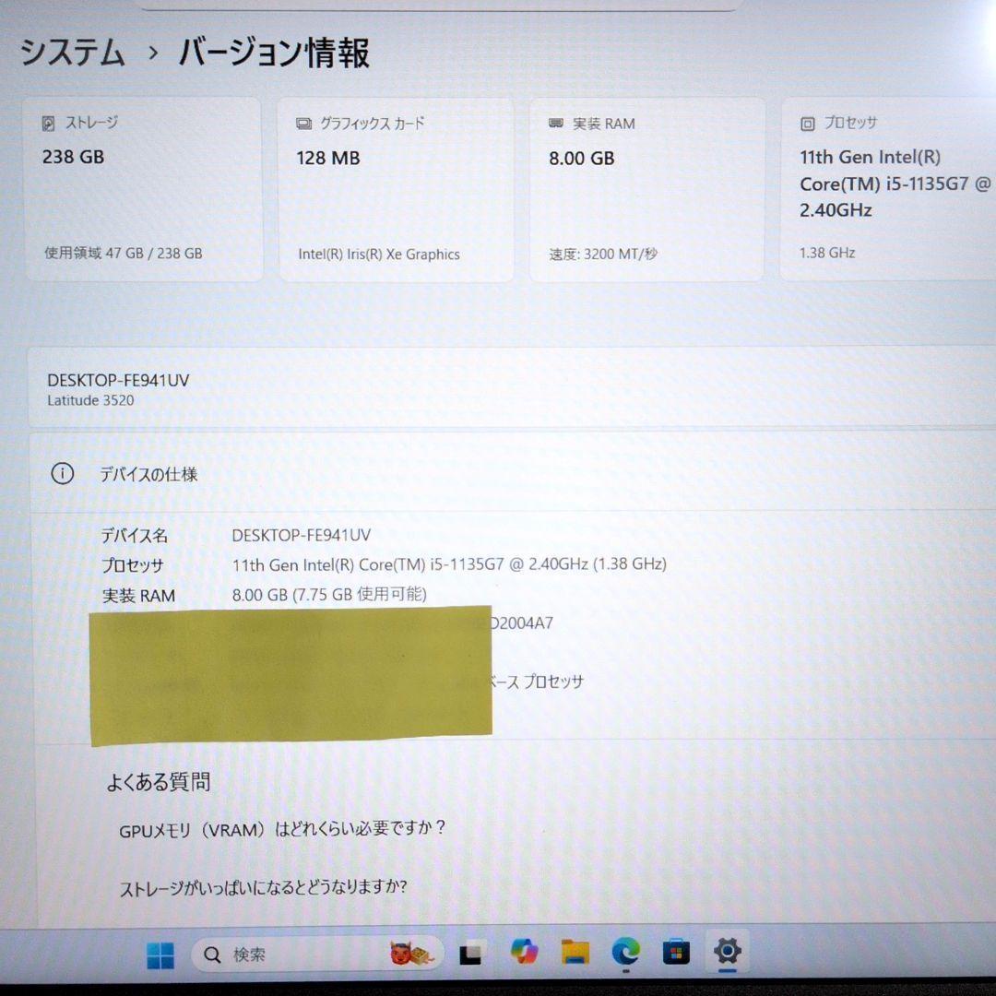Click the DESKTOP-FE941UV device name
Screen dimensions: 996x996
[x=119, y=379]
